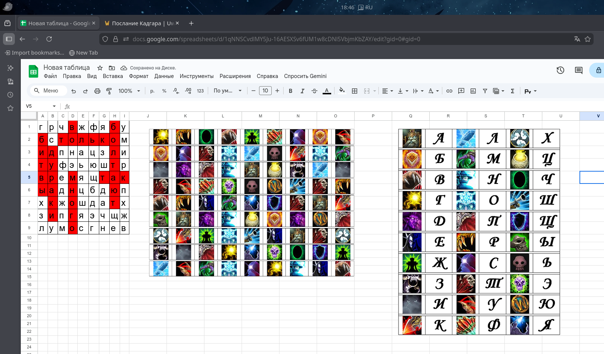
Task: Toggle strikethrough formatting
Action: (x=314, y=91)
